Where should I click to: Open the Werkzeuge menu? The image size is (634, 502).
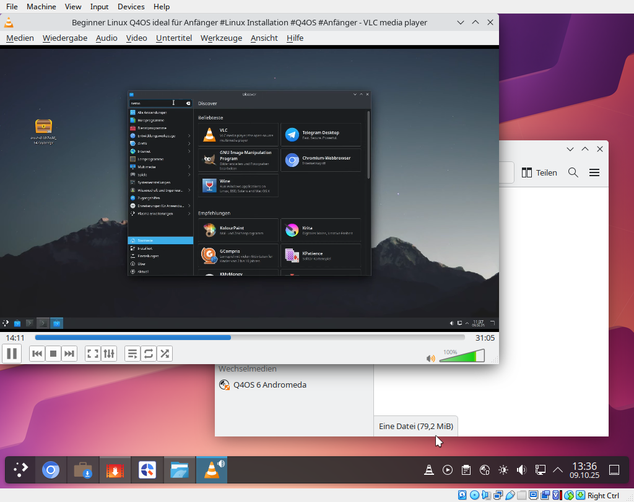[x=222, y=38]
